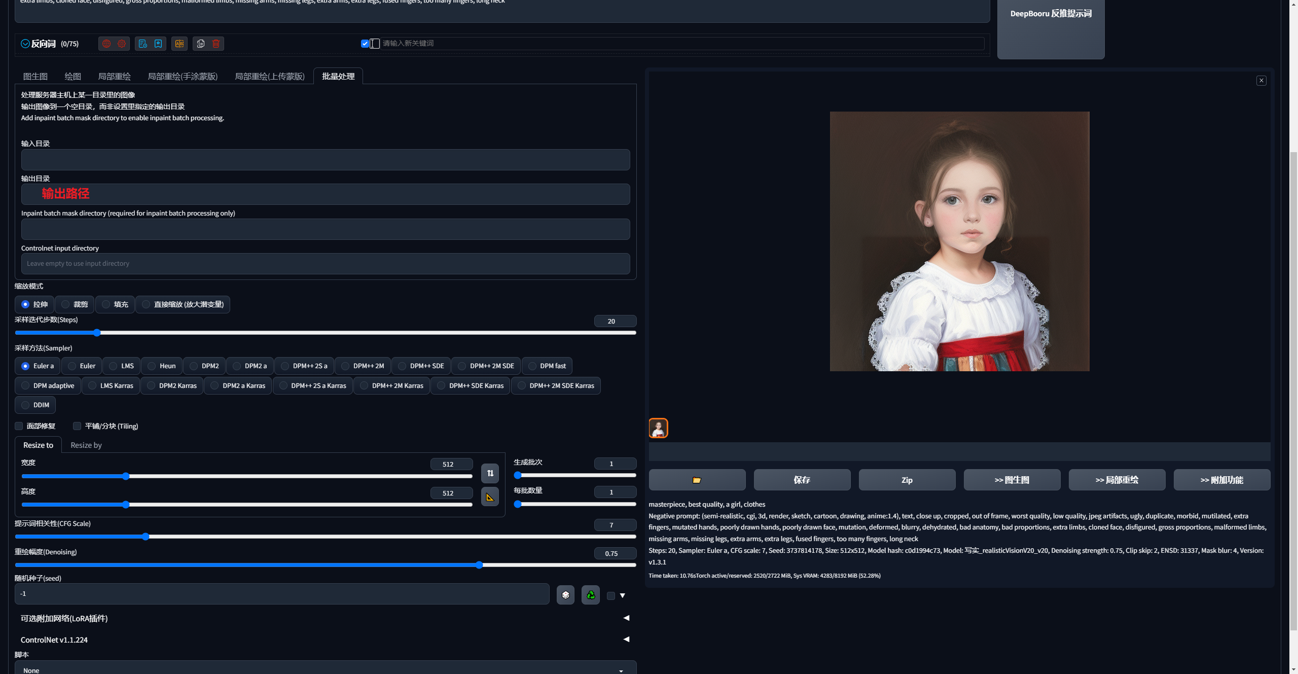Screen dimensions: 1298x674
Task: Click the blue bookmark favorites icon
Action: pyautogui.click(x=158, y=44)
